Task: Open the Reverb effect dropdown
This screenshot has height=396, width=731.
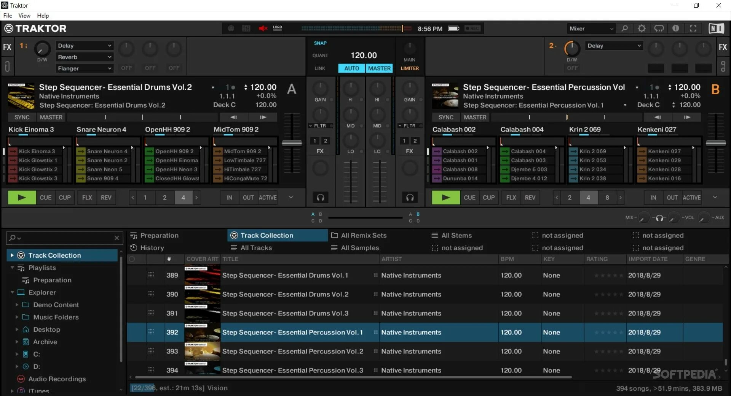Action: point(85,57)
